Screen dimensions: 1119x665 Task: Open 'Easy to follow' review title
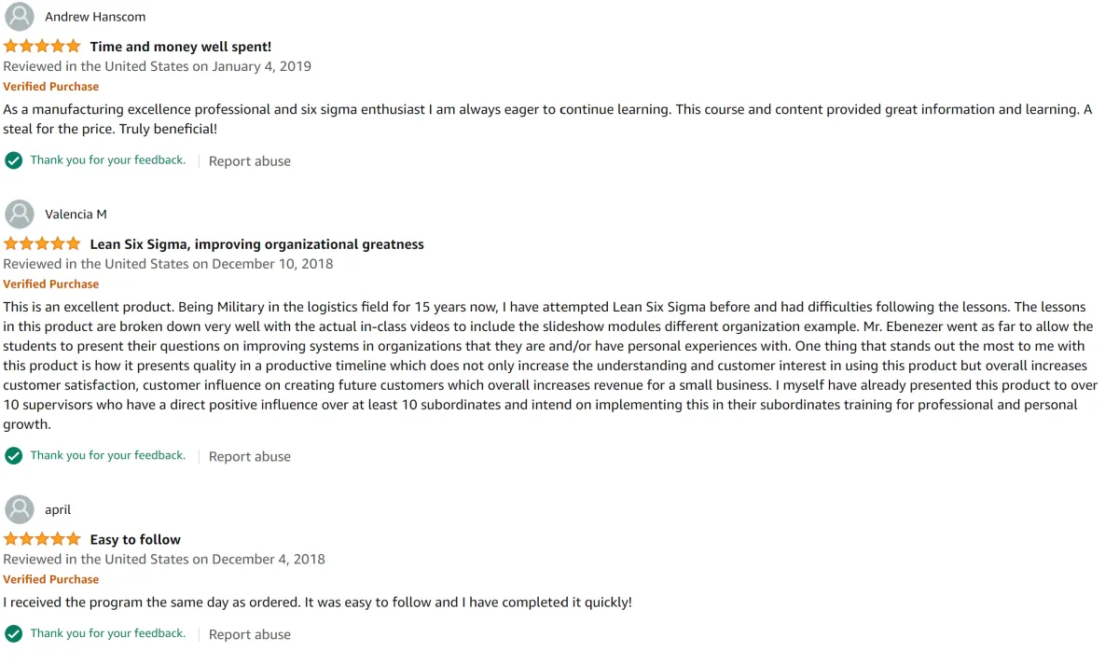click(x=135, y=540)
